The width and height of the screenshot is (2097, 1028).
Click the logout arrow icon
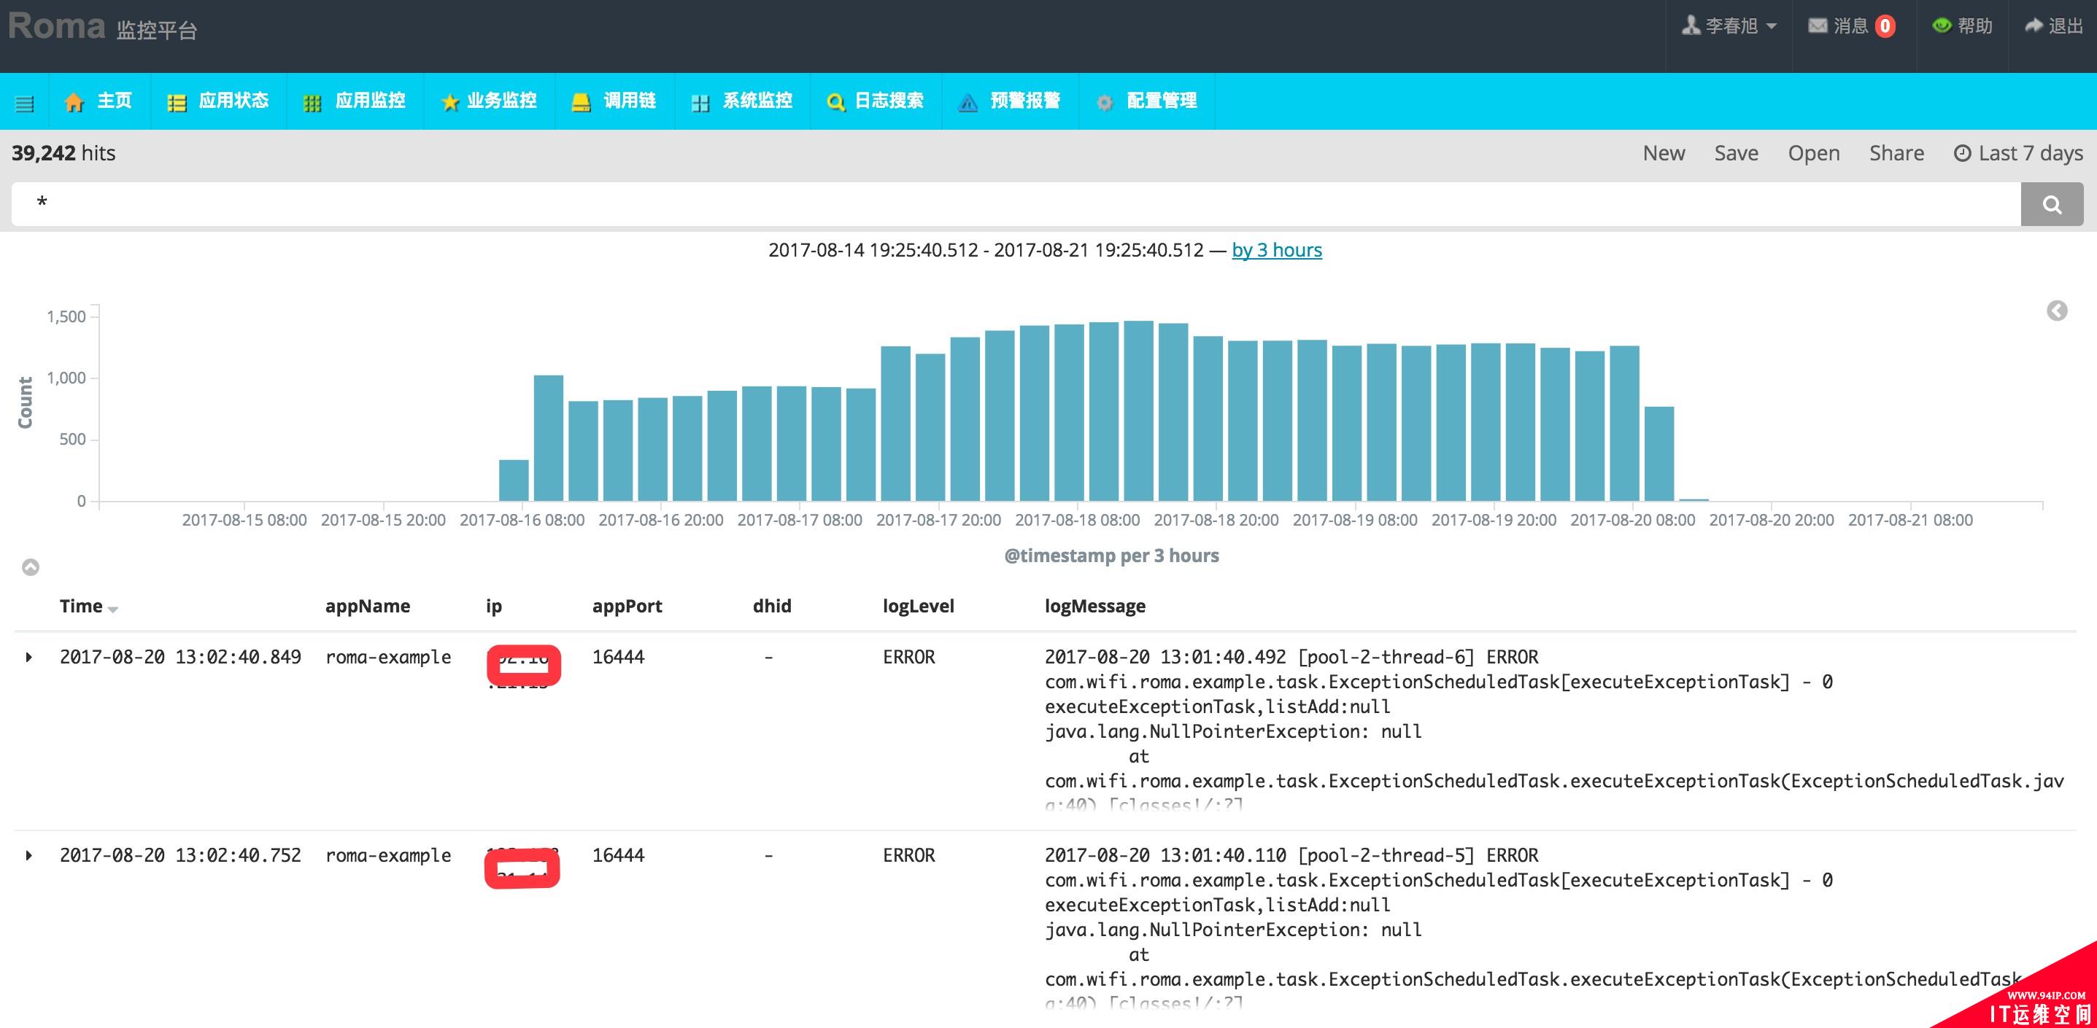point(2034,26)
